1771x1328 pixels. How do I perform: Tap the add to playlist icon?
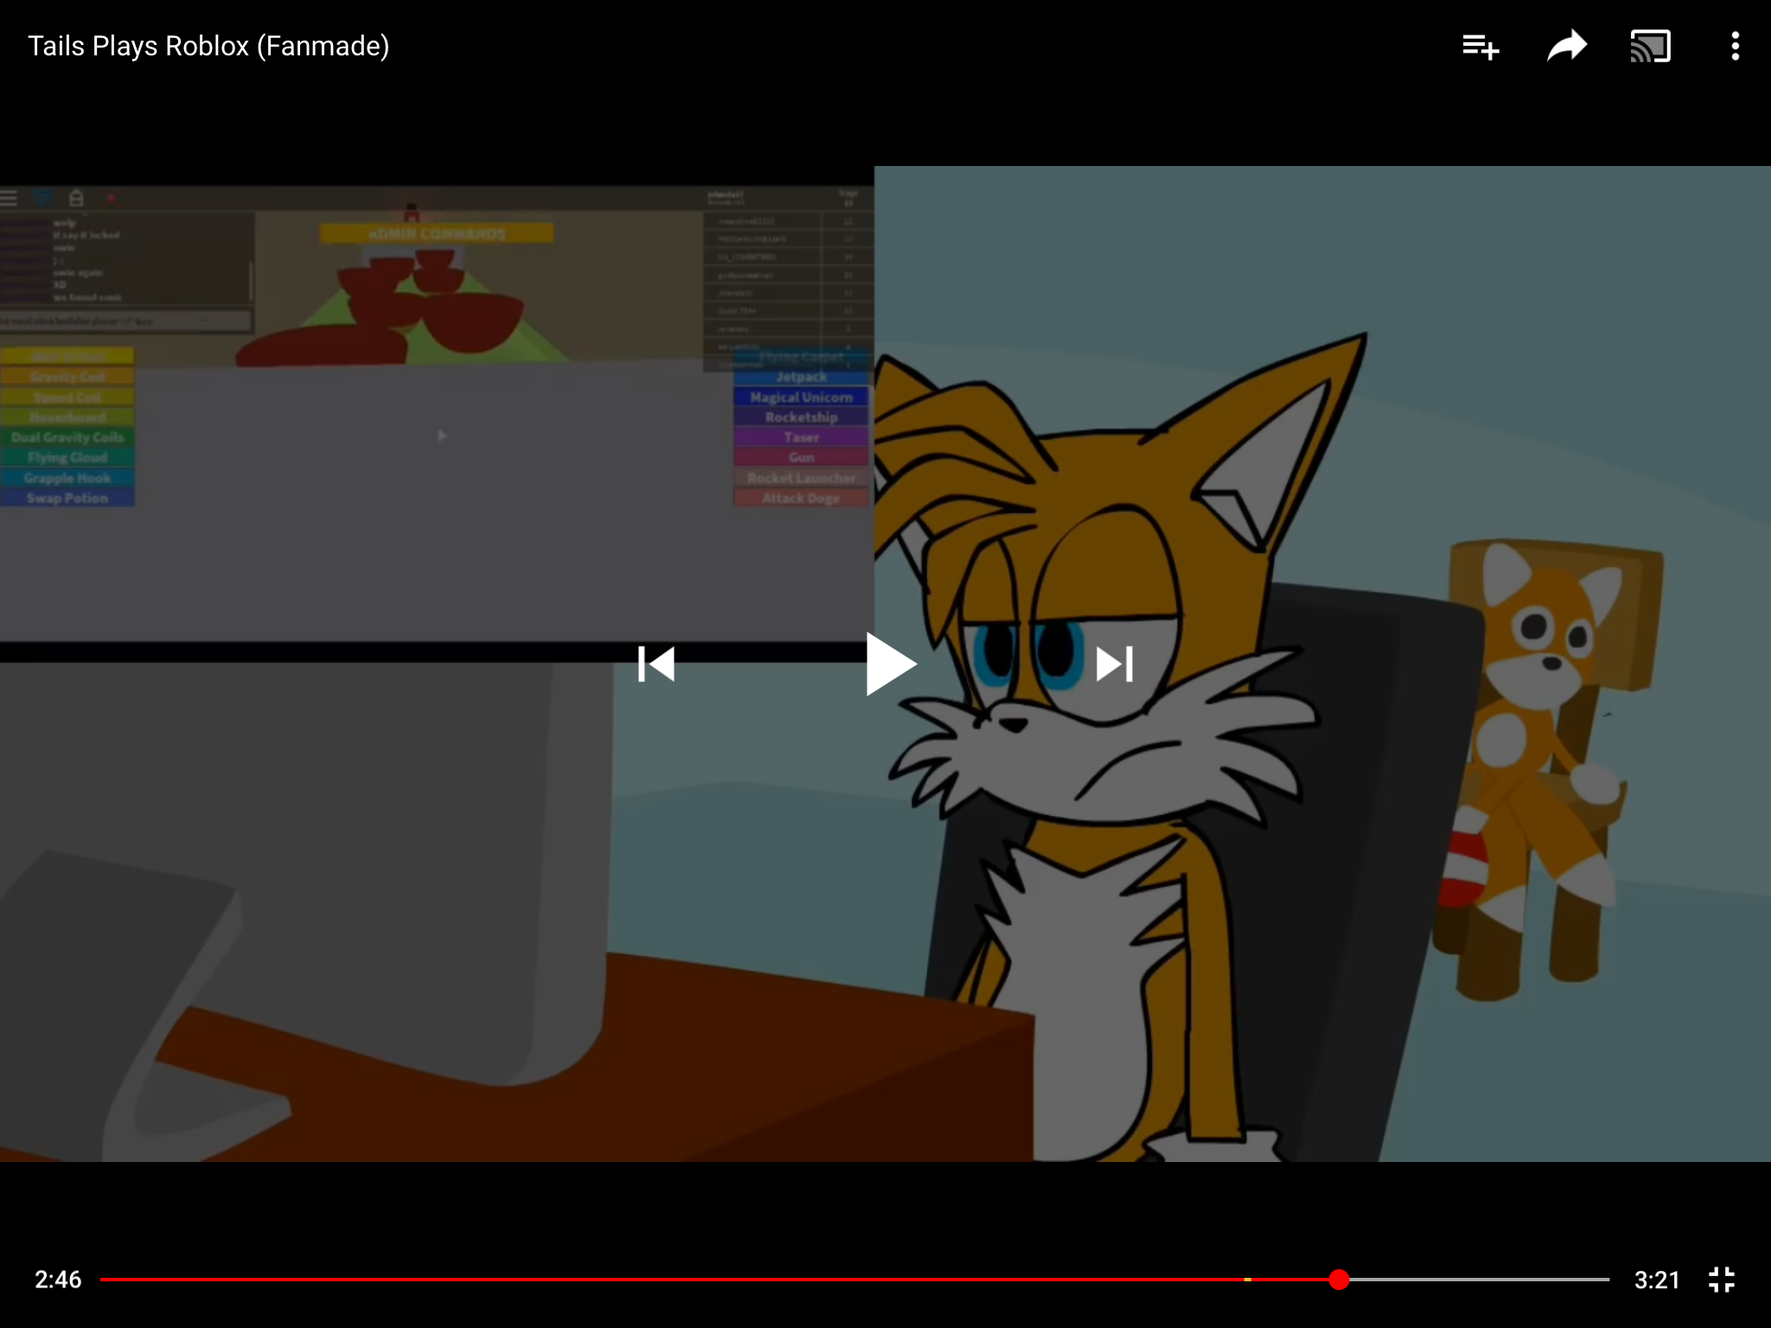pos(1480,46)
